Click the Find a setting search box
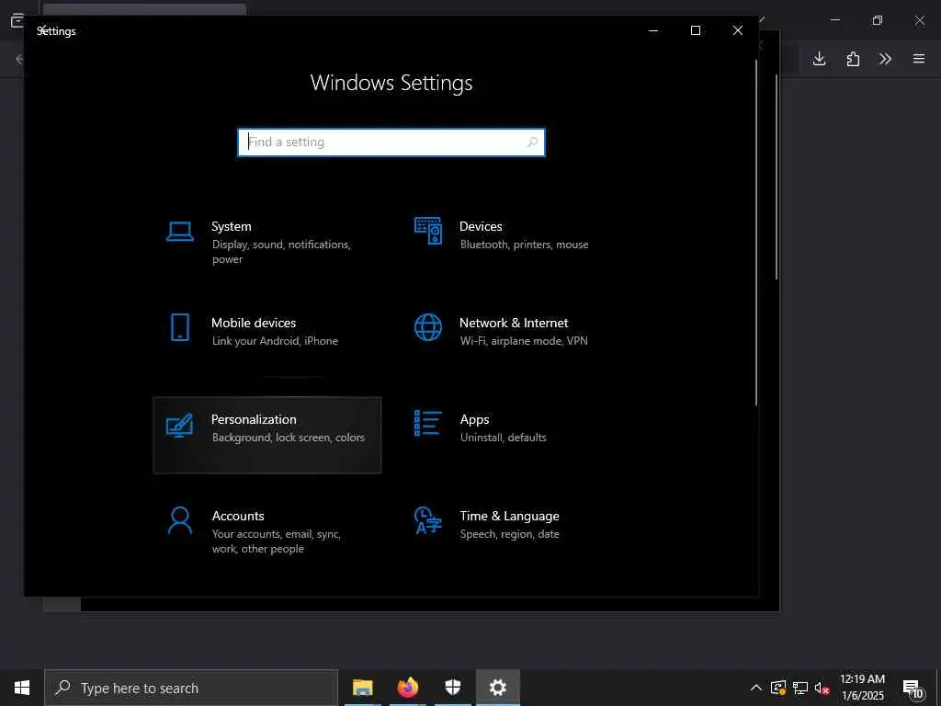The height and width of the screenshot is (706, 941). (391, 142)
